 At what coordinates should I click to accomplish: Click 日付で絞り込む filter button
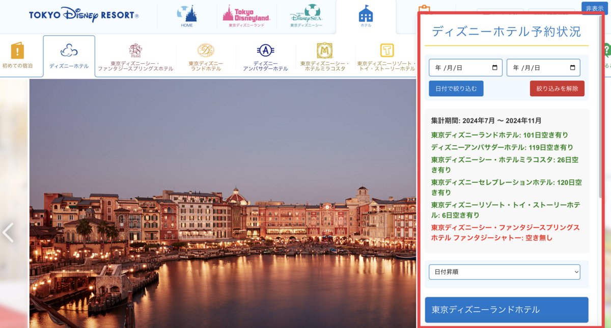(x=456, y=89)
